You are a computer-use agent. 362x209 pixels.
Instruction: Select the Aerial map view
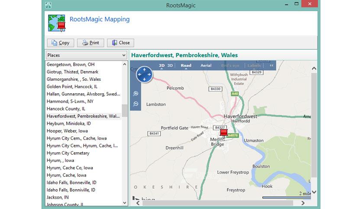click(x=206, y=65)
